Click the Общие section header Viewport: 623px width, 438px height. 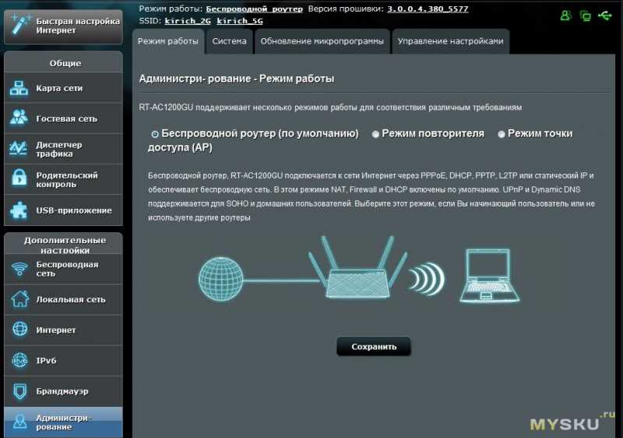pyautogui.click(x=65, y=63)
